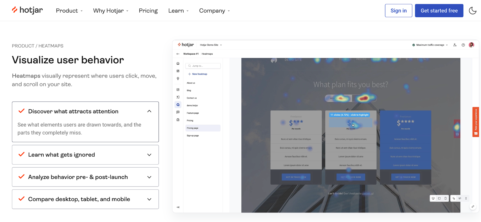Viewport: 481px width, 222px height.
Task: Click the invite user icon in demo header
Action: pos(455,45)
